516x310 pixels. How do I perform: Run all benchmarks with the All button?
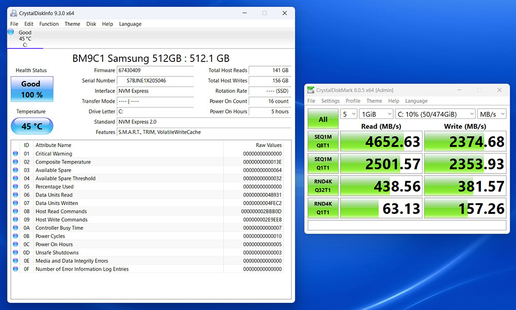pyautogui.click(x=323, y=119)
